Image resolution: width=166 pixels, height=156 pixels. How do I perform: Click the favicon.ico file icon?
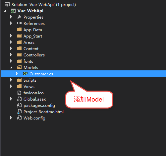(19, 93)
